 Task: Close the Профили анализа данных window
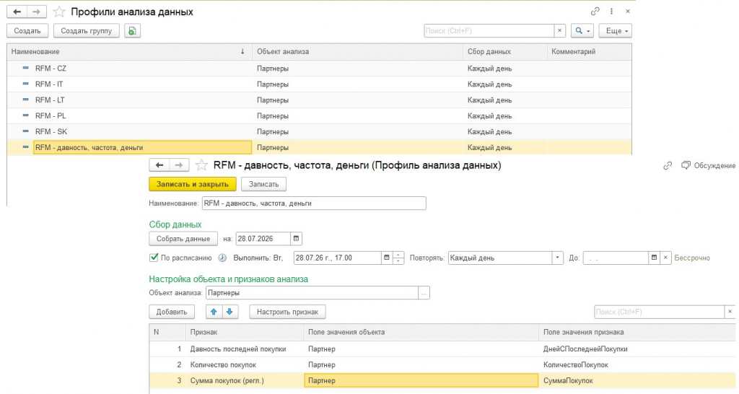click(628, 12)
